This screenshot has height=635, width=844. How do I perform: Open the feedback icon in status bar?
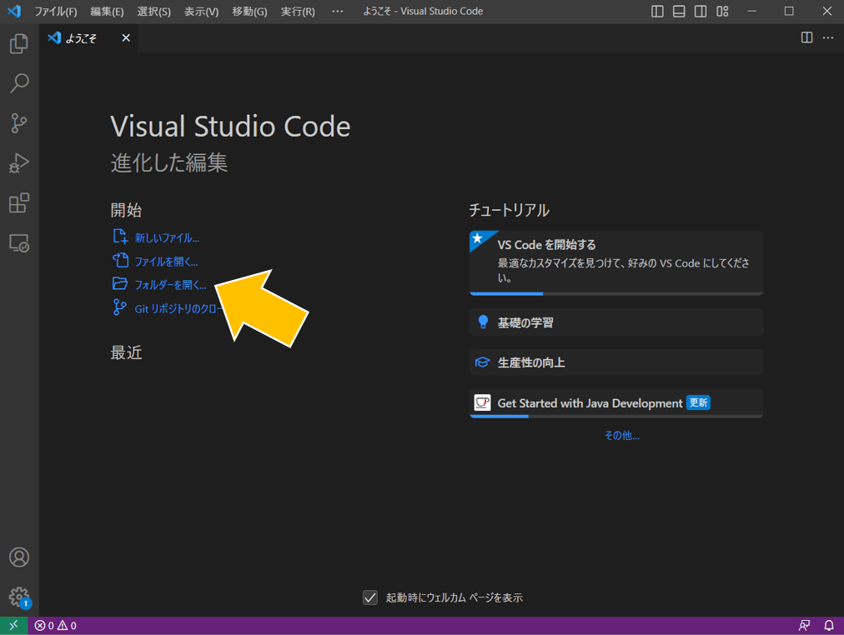pos(804,625)
